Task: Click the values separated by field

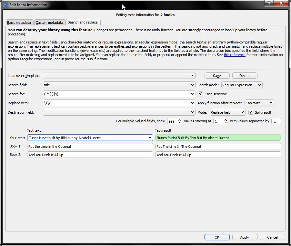Action: point(276,121)
